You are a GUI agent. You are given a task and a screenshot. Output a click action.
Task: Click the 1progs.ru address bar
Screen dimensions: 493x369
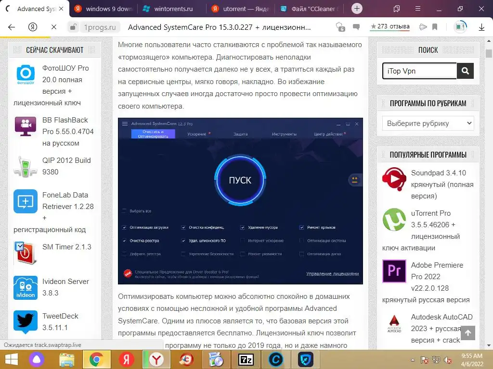click(100, 27)
